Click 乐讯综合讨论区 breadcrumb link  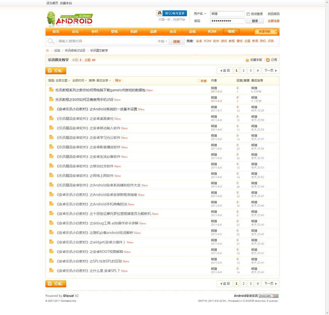click(x=75, y=51)
